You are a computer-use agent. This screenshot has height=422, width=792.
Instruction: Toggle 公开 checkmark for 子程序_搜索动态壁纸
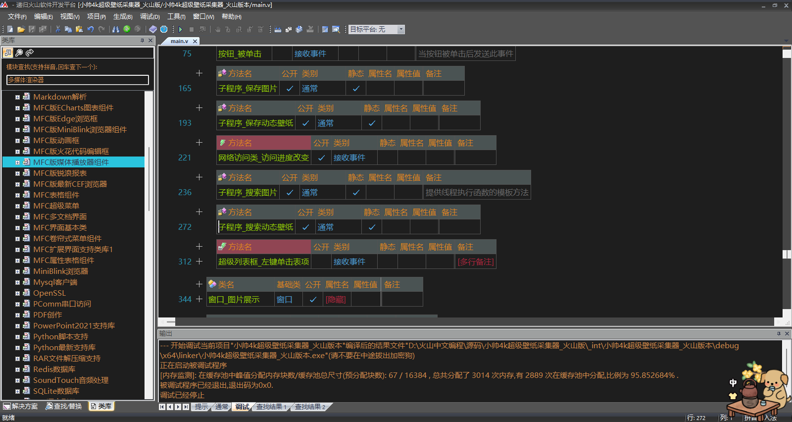click(305, 227)
